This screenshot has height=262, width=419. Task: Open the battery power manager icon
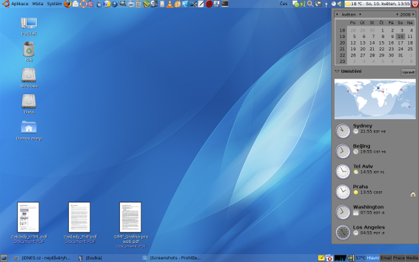(302, 4)
